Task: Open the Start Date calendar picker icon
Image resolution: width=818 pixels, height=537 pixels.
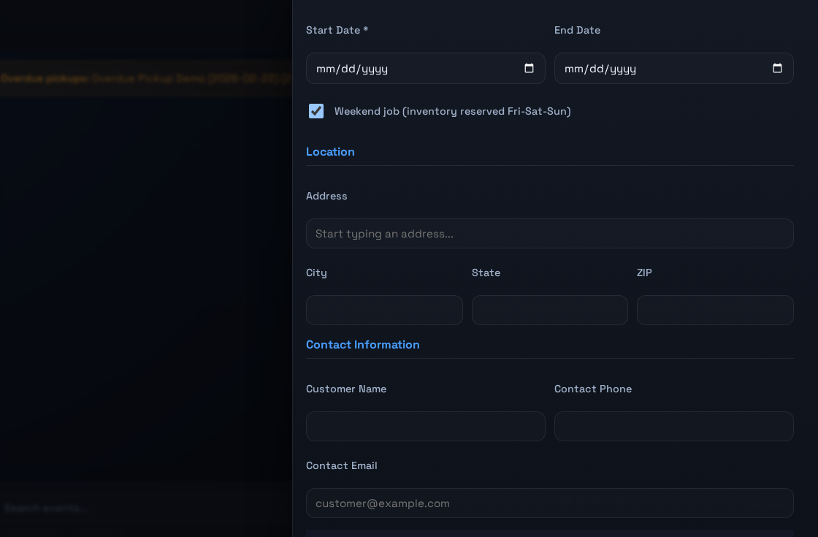Action: pos(529,69)
